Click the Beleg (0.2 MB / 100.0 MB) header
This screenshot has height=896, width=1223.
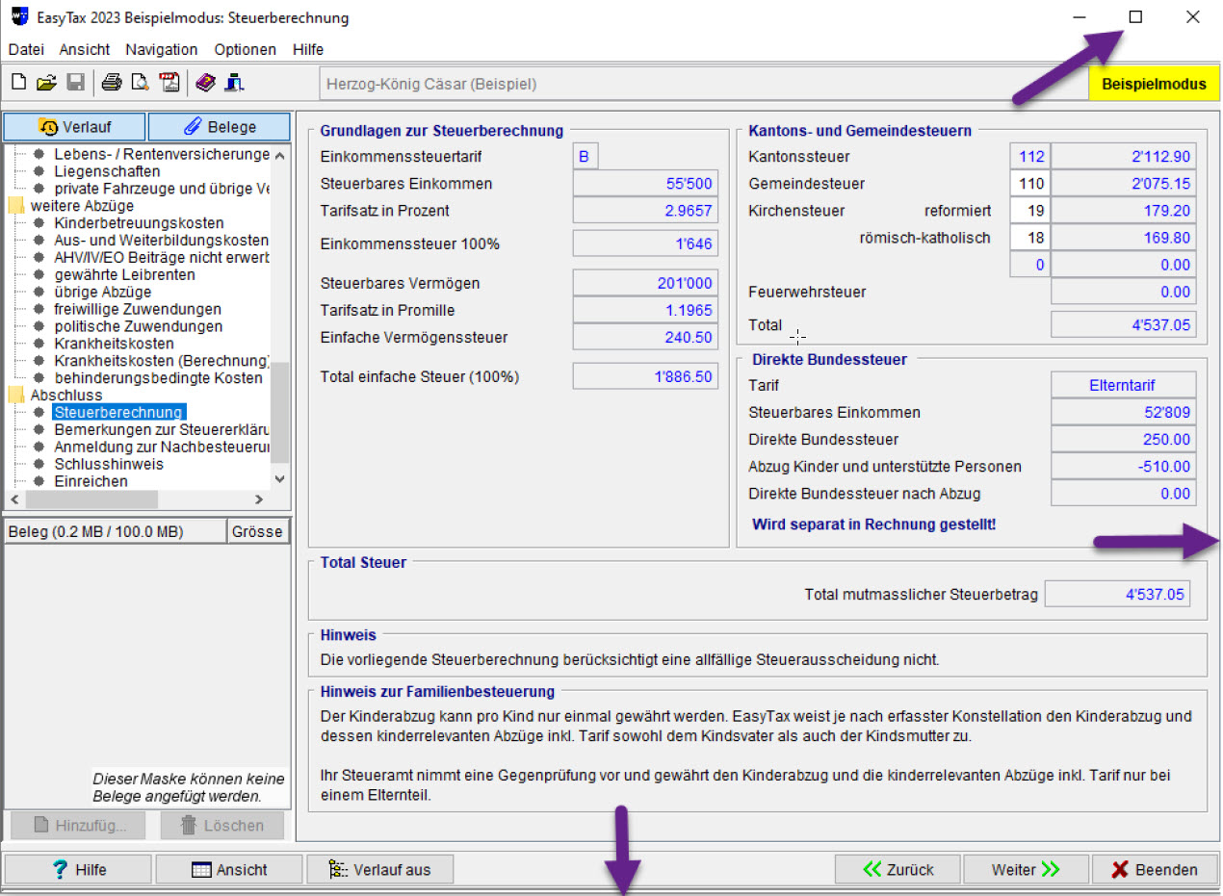coord(116,531)
